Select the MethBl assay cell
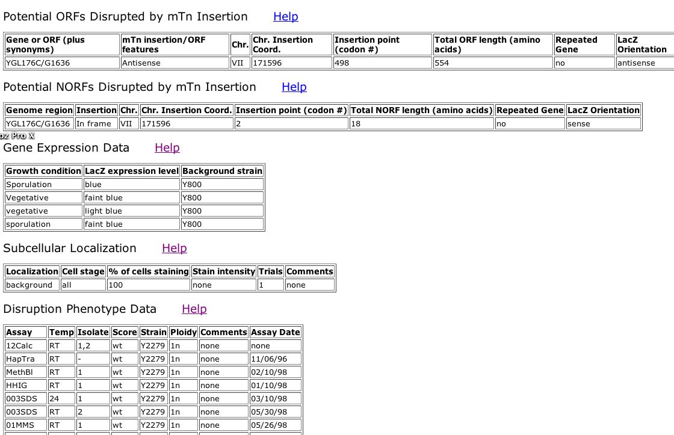 26,372
